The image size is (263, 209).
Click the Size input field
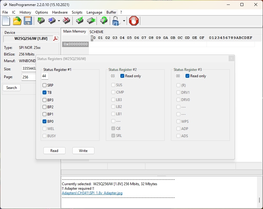tap(29, 68)
